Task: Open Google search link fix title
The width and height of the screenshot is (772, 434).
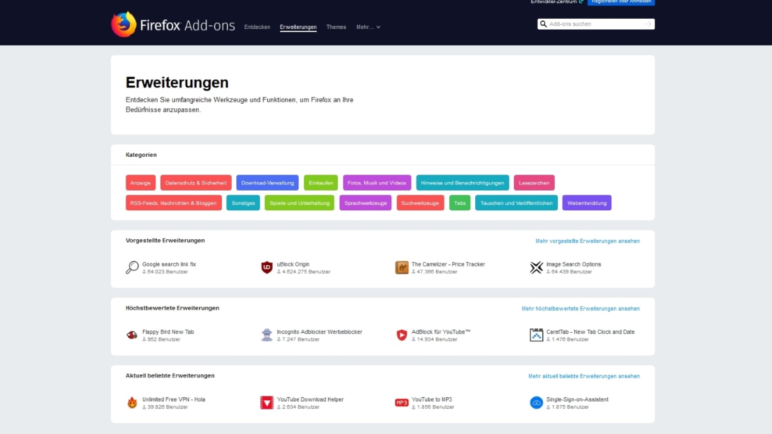Action: click(169, 264)
